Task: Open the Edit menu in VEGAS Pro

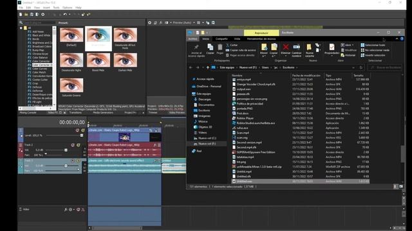Action: (x=28, y=8)
